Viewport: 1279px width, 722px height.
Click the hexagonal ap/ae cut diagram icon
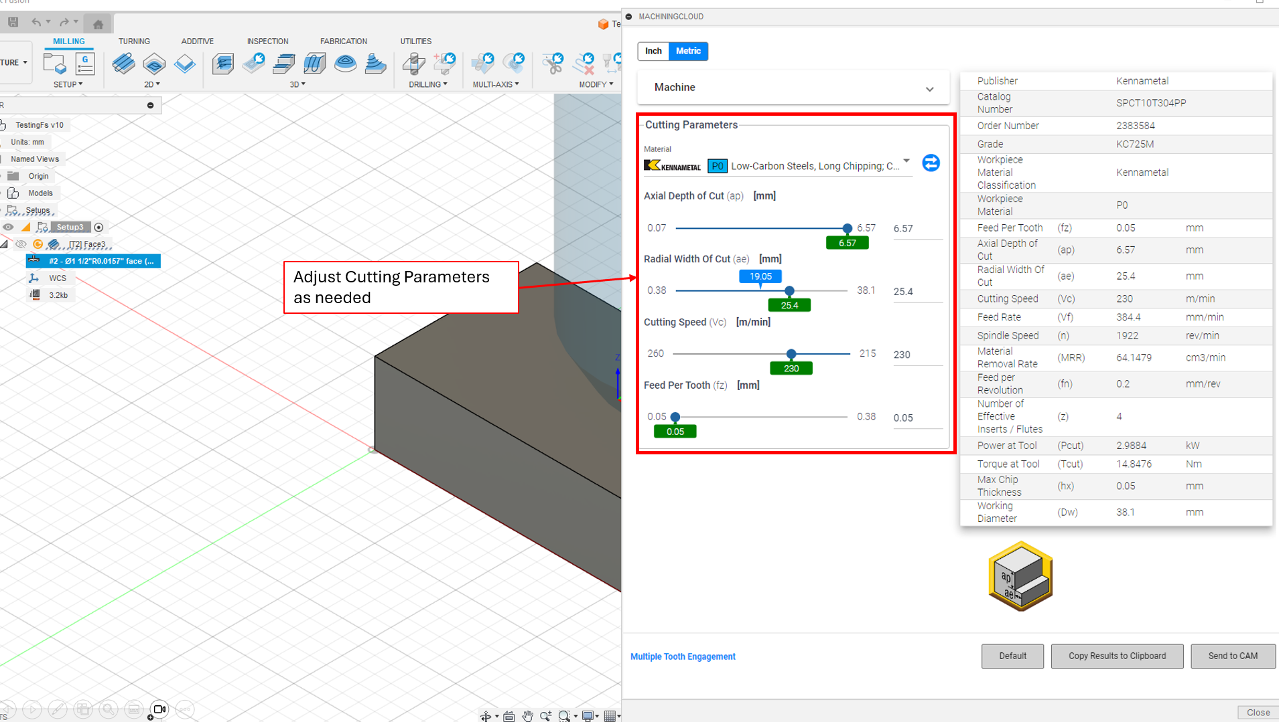point(1020,576)
